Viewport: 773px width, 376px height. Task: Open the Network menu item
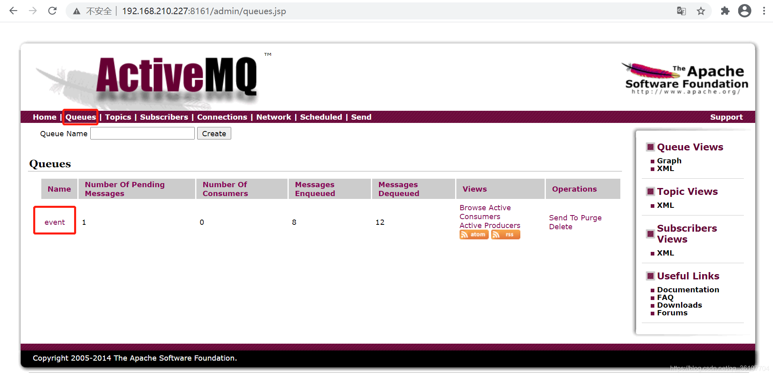273,117
